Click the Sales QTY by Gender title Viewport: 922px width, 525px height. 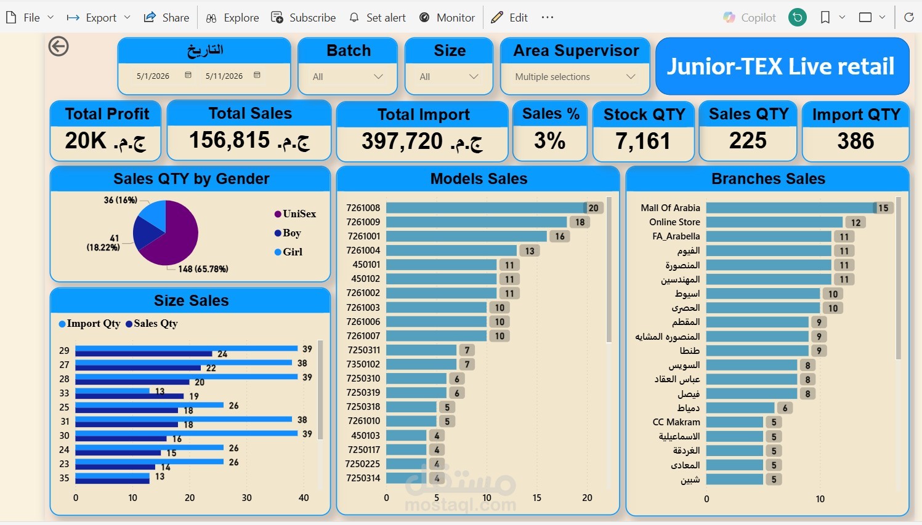pyautogui.click(x=191, y=179)
